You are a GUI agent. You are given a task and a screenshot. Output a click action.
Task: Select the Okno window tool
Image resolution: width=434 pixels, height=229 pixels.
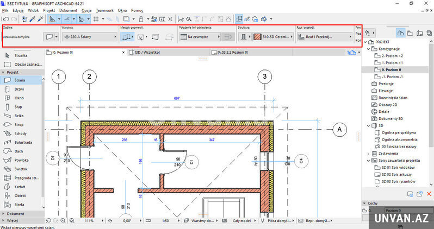21,98
